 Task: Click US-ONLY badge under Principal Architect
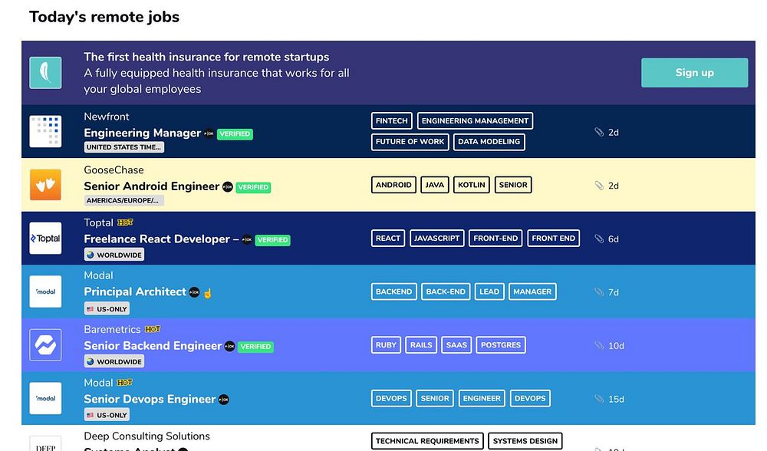(x=107, y=309)
